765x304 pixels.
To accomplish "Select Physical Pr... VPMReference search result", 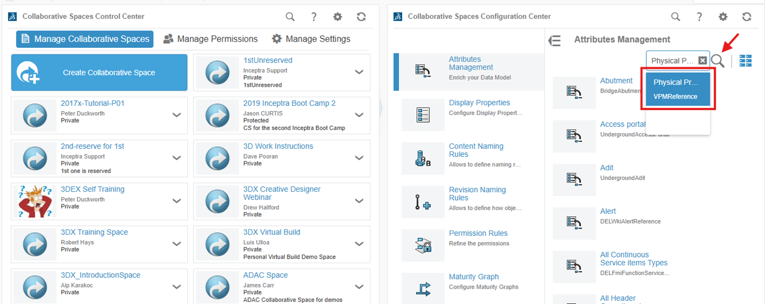I will point(678,89).
